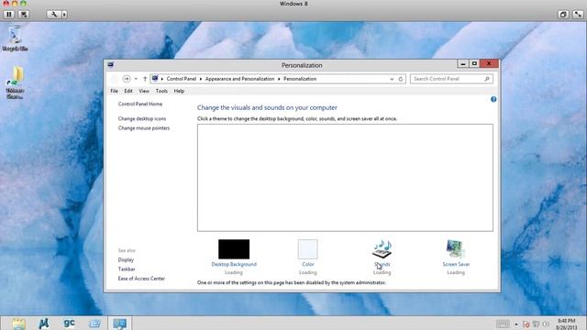The height and width of the screenshot is (330, 587).
Task: Click the black Desktop Background thumbnail
Action: tap(234, 249)
